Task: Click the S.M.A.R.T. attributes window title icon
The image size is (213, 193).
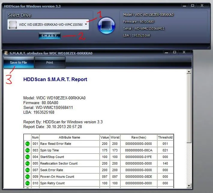Action: 6,53
